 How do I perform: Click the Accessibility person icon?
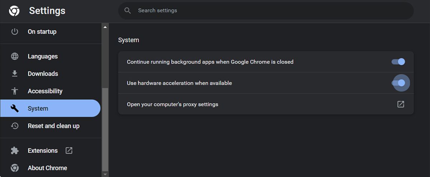pyautogui.click(x=15, y=91)
